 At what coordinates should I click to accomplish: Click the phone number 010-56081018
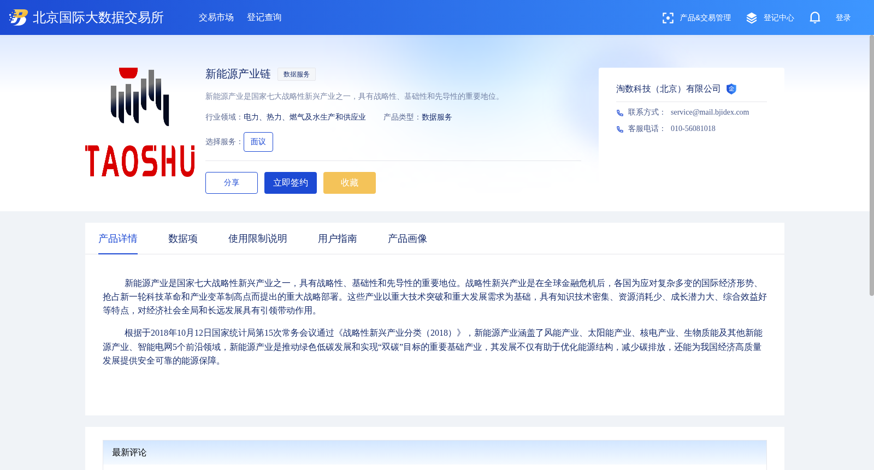[x=693, y=129]
